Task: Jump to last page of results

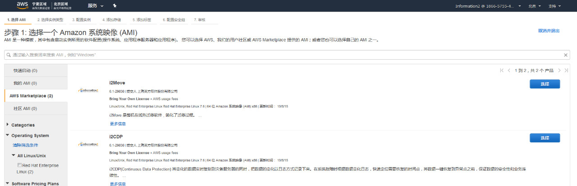Action: (x=566, y=71)
